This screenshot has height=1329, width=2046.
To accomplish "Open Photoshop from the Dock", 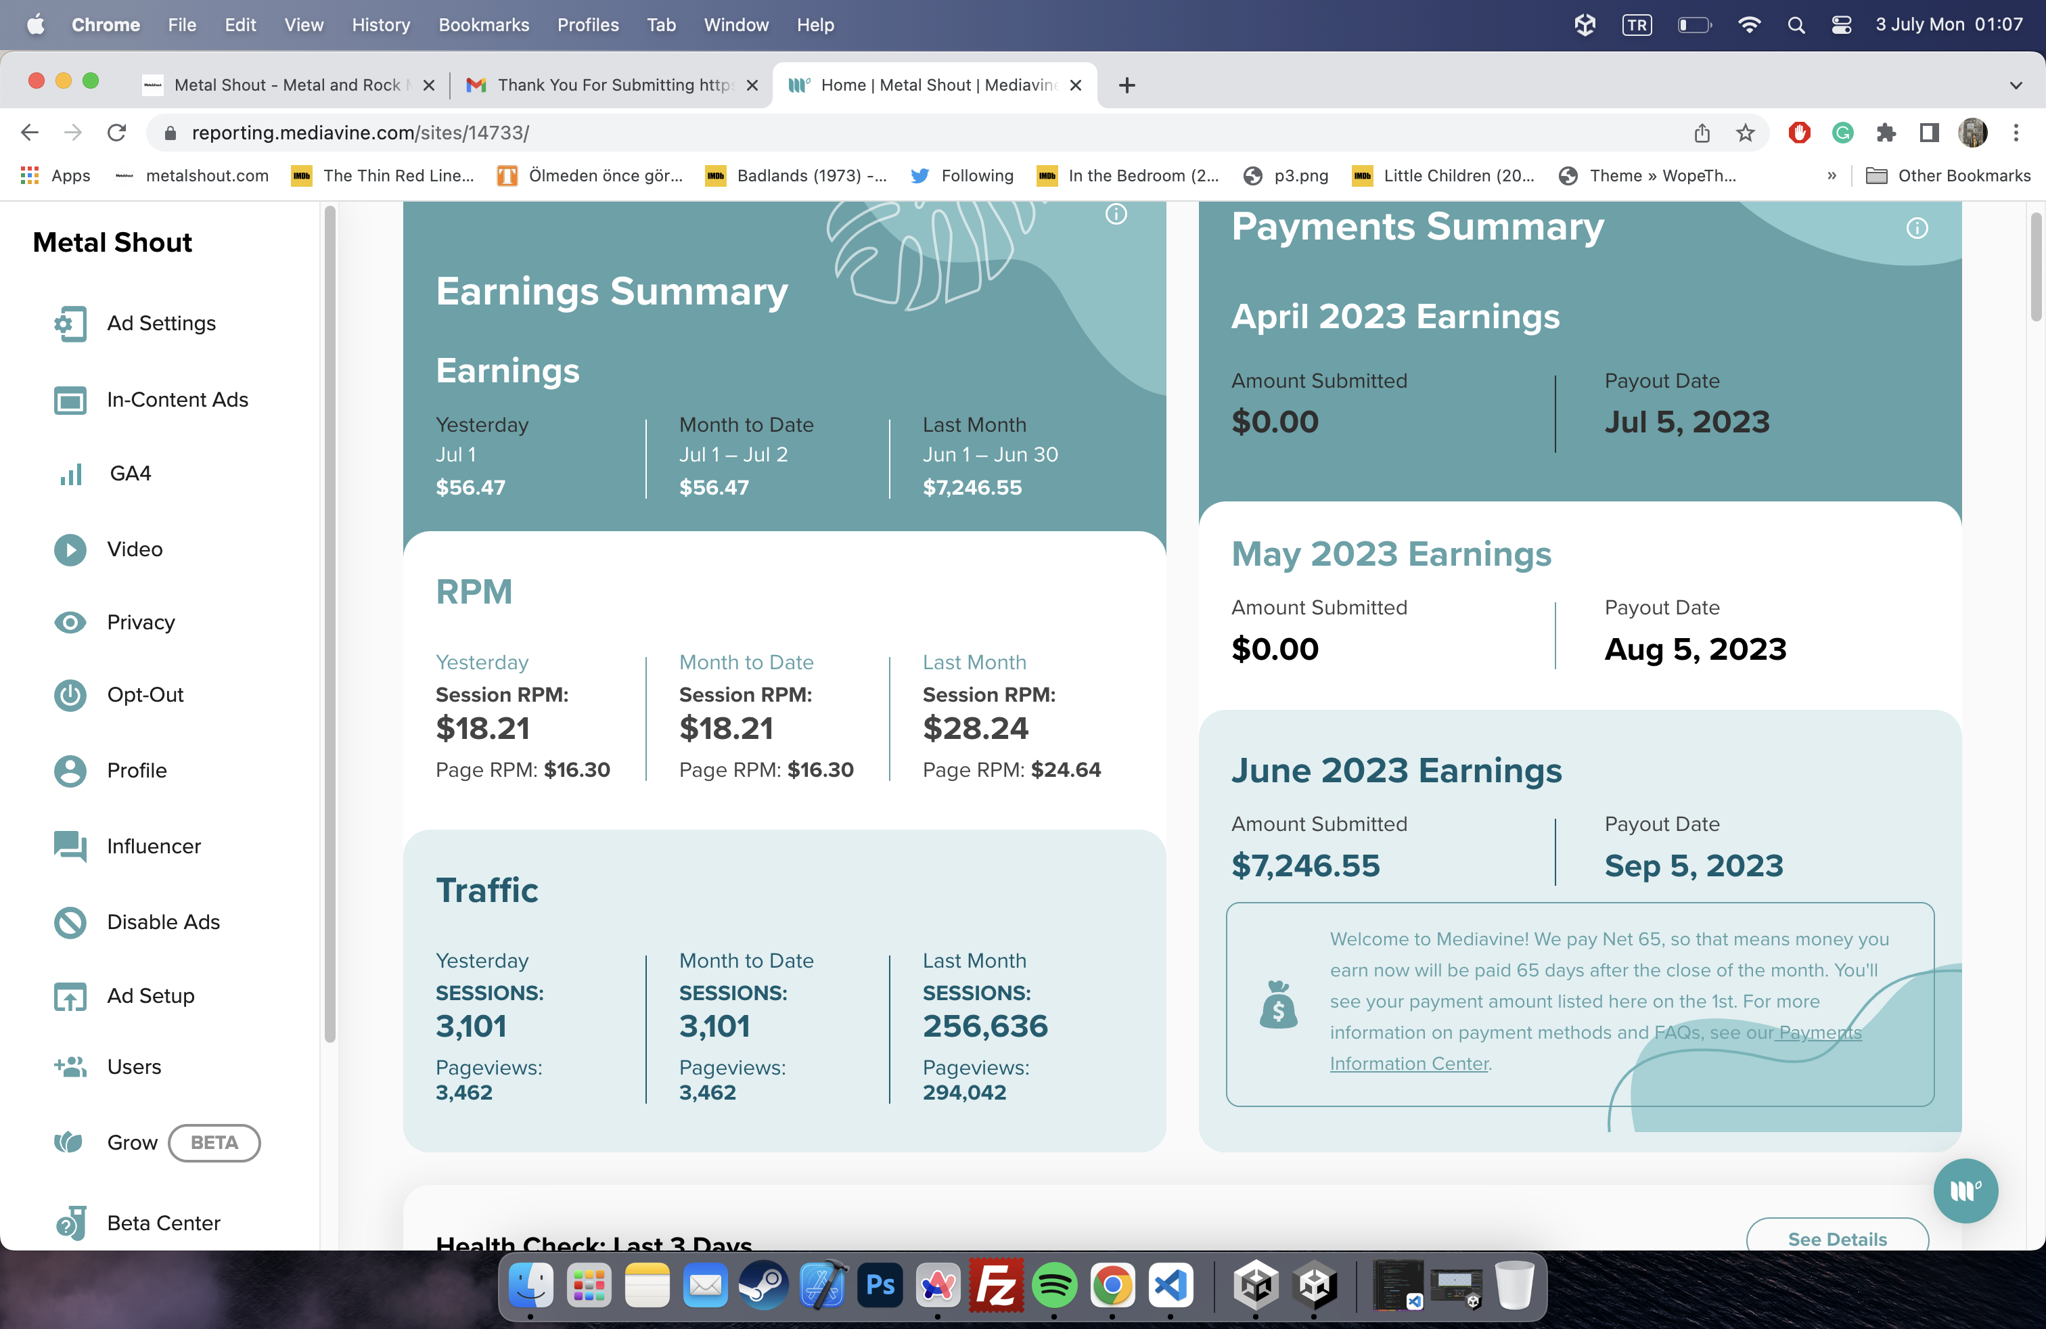I will click(880, 1285).
